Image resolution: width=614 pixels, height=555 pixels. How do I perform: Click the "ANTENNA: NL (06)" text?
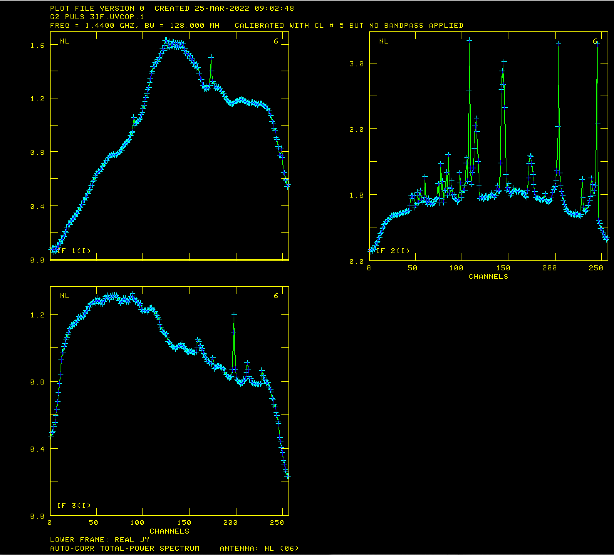[x=259, y=548]
